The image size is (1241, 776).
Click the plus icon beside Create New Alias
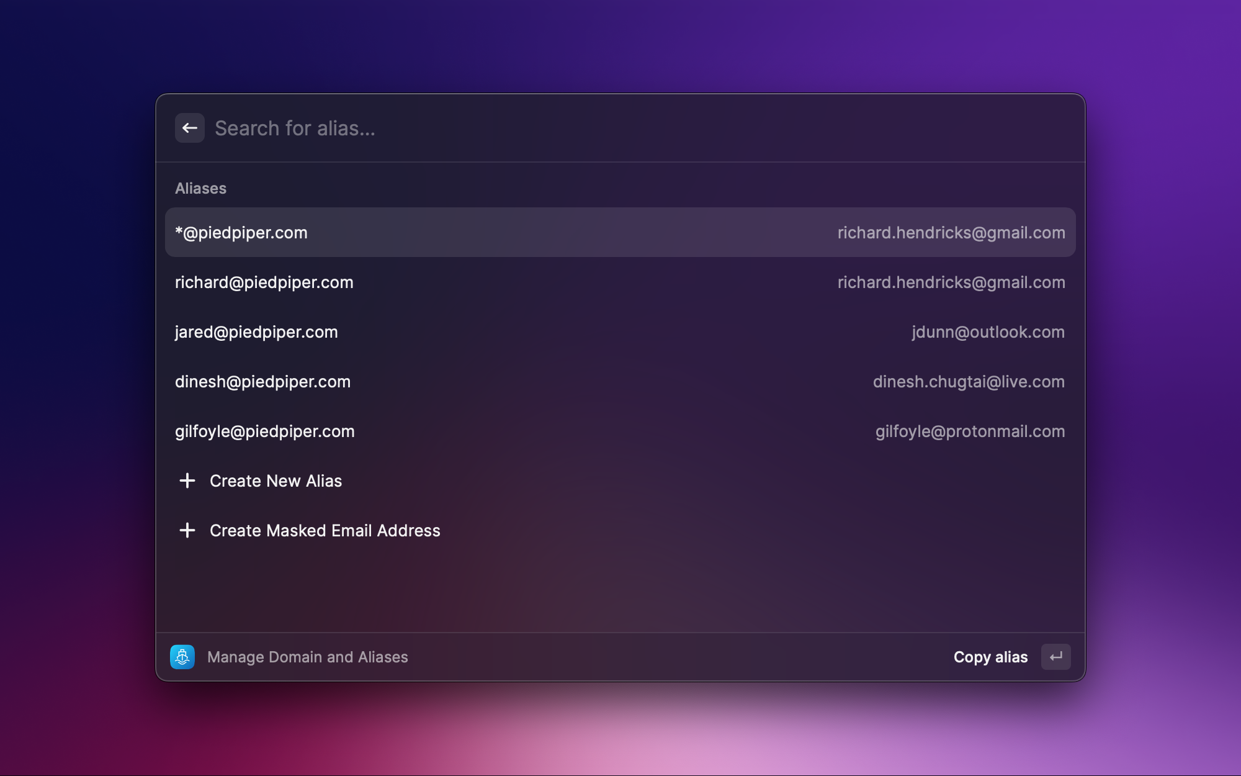point(187,480)
